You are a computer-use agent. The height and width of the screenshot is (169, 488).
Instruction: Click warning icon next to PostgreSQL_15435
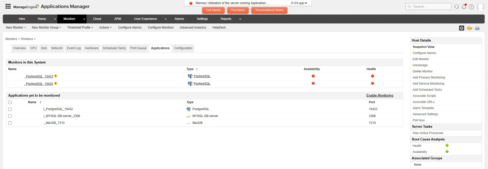pyautogui.click(x=56, y=83)
